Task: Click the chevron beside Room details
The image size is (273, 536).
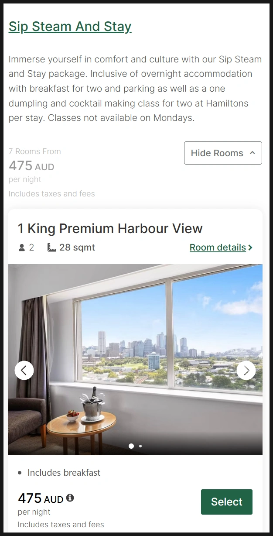Action: 250,247
